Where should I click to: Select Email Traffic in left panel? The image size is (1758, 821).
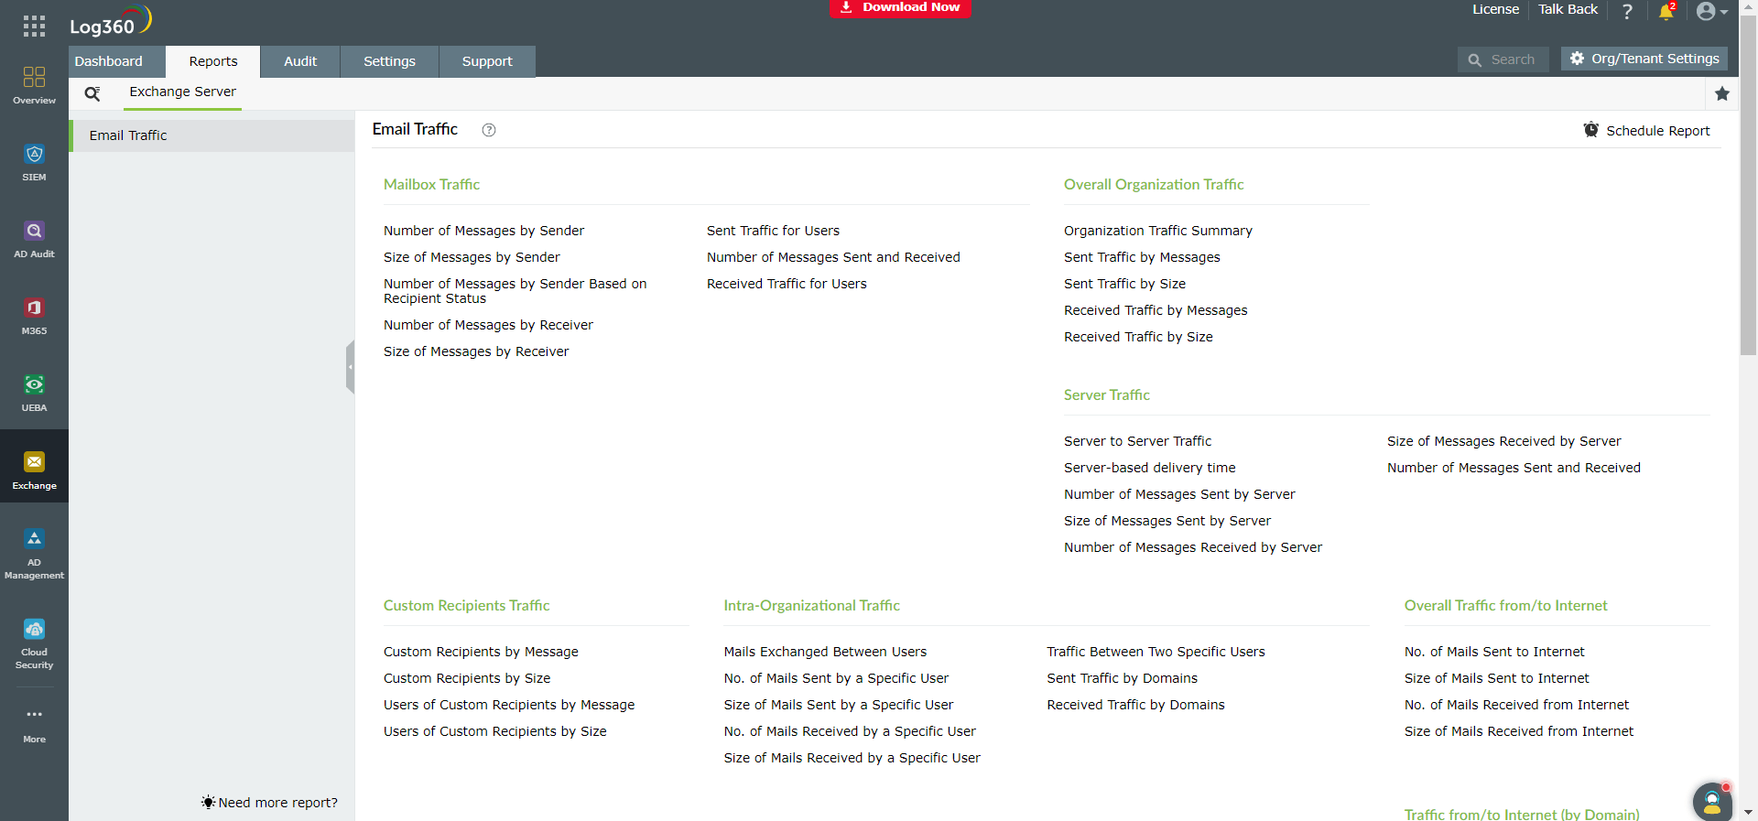212,135
